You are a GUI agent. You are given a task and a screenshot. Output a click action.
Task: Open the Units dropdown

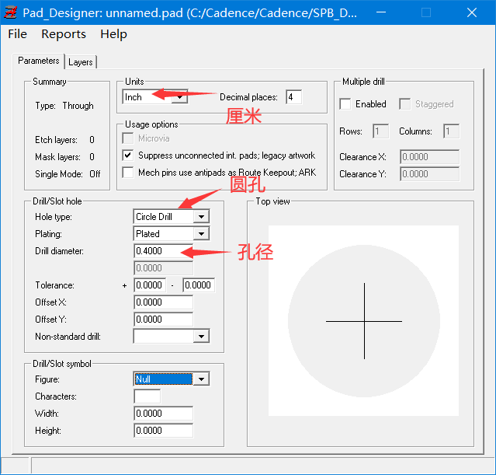click(179, 97)
